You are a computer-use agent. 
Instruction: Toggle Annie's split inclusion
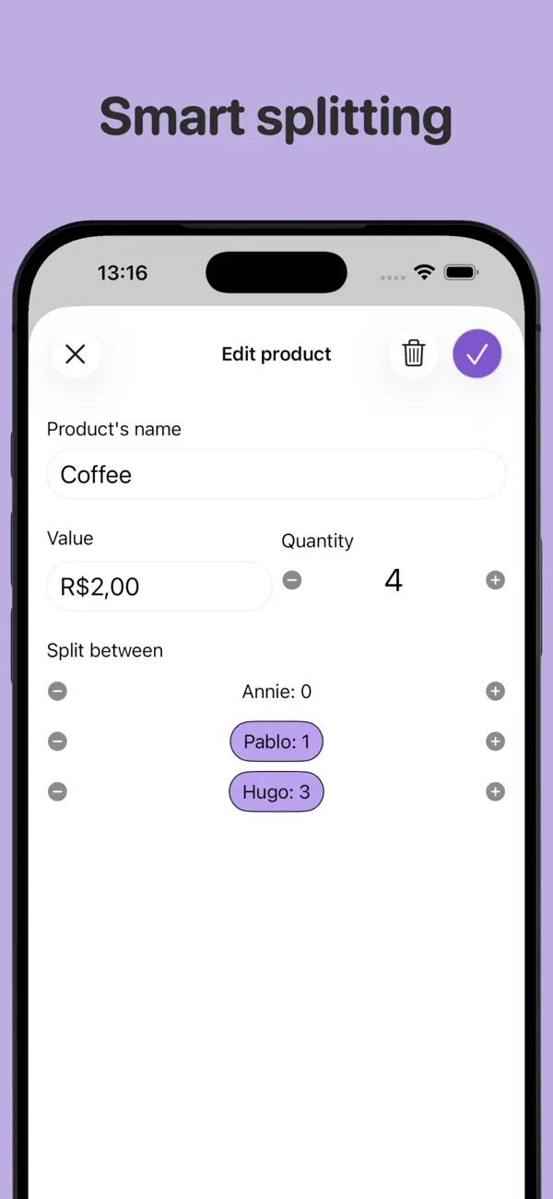(276, 691)
